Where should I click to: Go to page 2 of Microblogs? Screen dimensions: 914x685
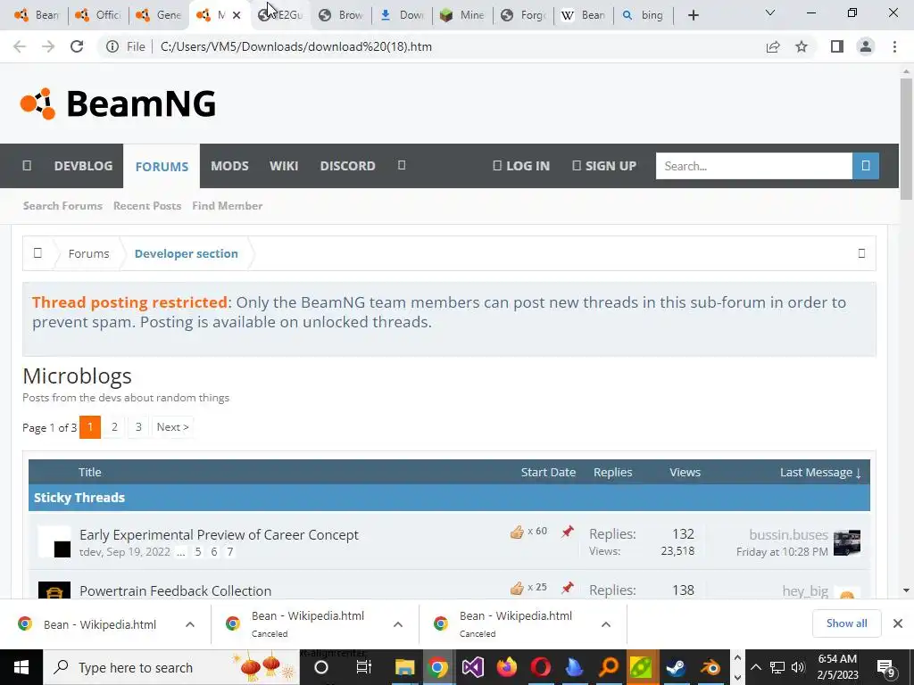pos(114,427)
